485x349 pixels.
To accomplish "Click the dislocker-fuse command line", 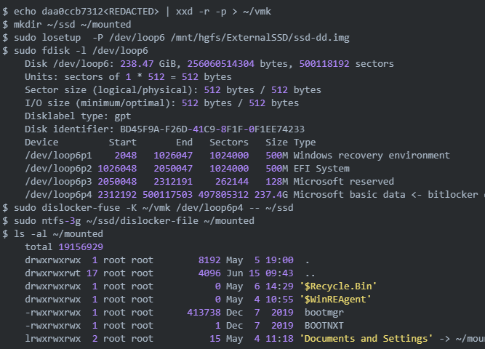I will (148, 208).
